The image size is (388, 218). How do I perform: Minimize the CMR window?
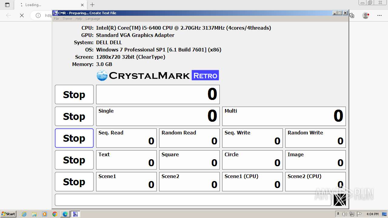pyautogui.click(x=335, y=13)
